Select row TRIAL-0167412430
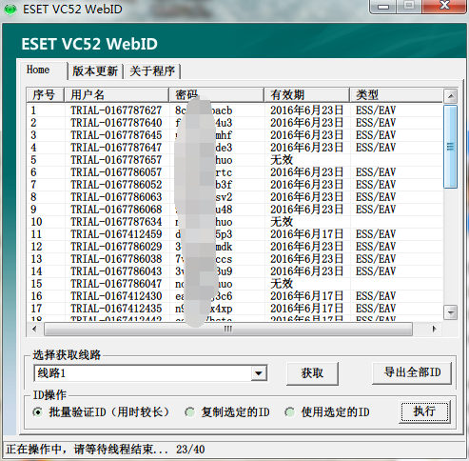The image size is (469, 461). point(235,296)
